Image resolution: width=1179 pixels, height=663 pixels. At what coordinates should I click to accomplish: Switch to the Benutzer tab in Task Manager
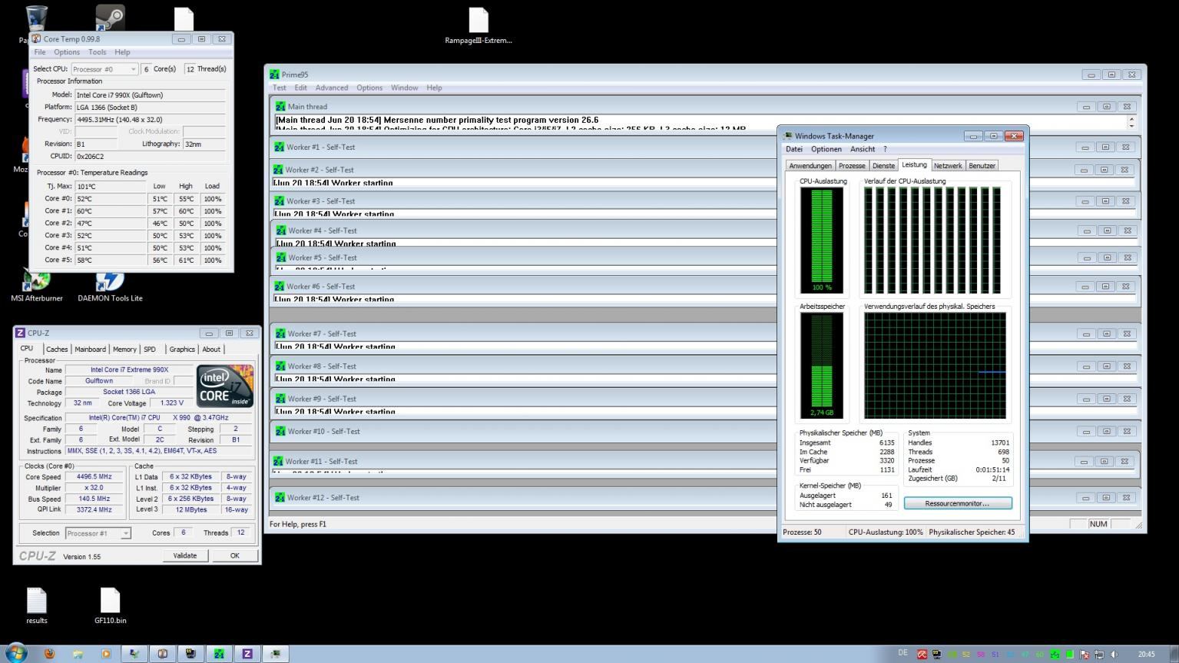tap(982, 166)
